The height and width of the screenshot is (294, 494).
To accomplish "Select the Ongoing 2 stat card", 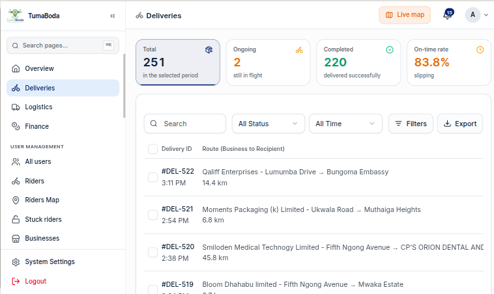I will point(268,62).
